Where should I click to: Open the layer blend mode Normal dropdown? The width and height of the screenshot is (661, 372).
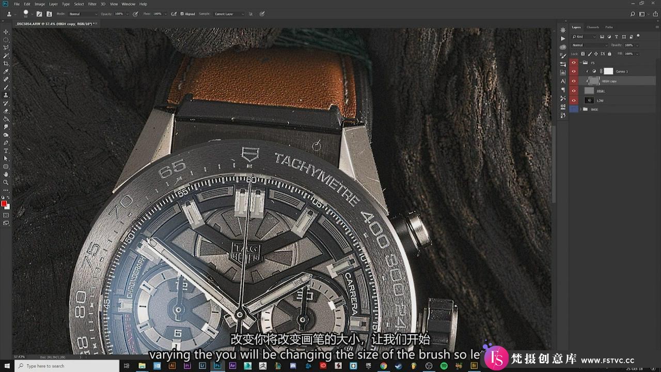tap(589, 45)
